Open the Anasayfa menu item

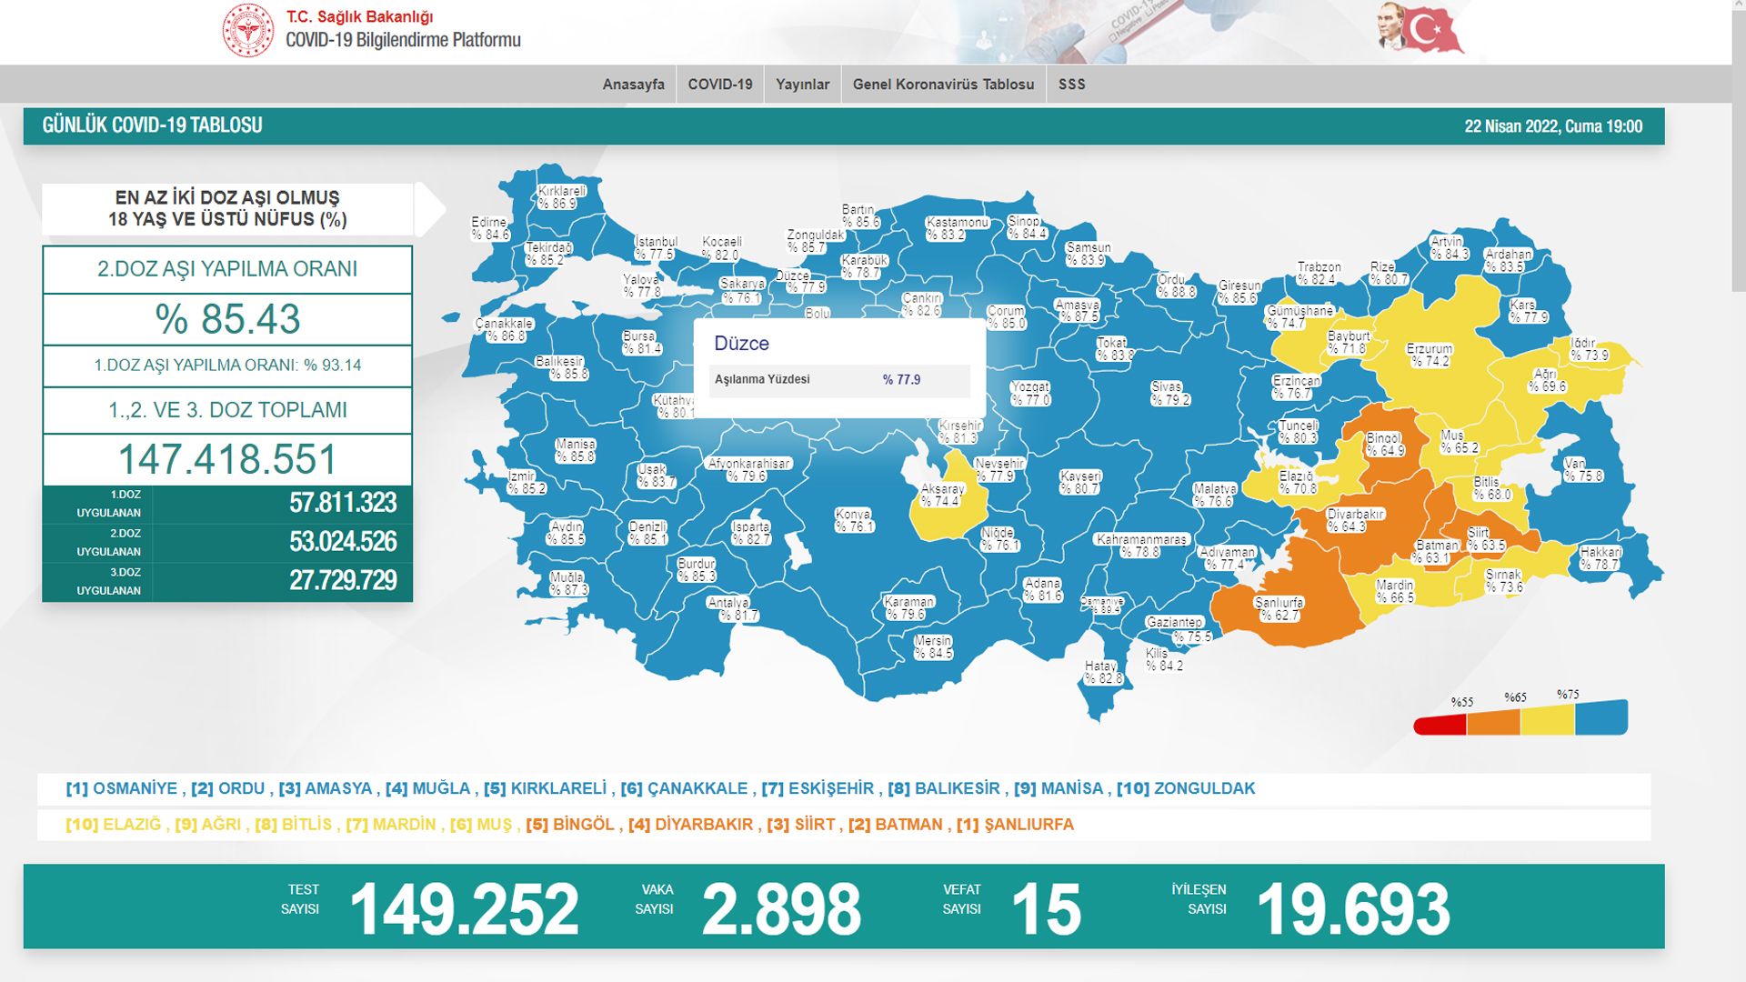pos(633,84)
